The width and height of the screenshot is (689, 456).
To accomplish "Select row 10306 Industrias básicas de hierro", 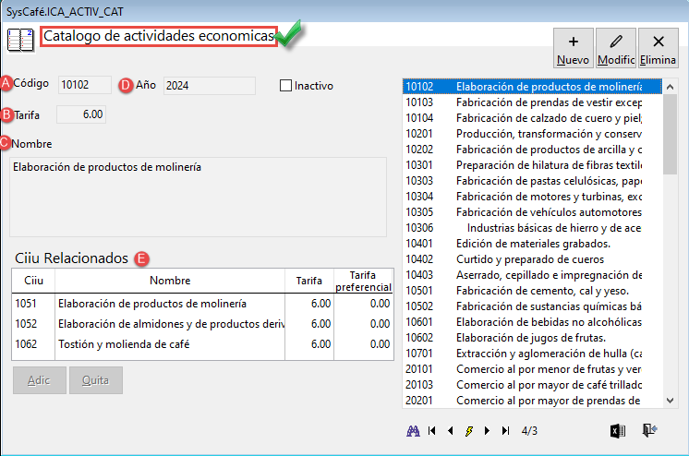I will click(x=532, y=228).
